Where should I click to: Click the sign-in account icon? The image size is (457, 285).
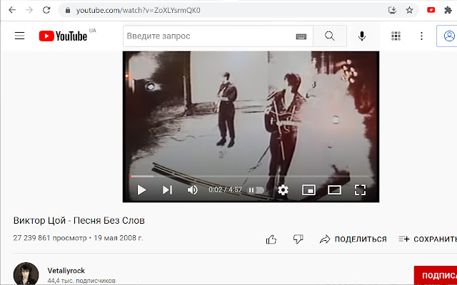tap(449, 36)
